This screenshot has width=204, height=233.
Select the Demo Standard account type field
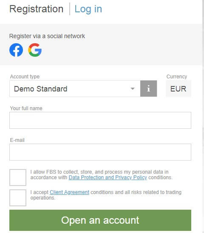point(75,89)
